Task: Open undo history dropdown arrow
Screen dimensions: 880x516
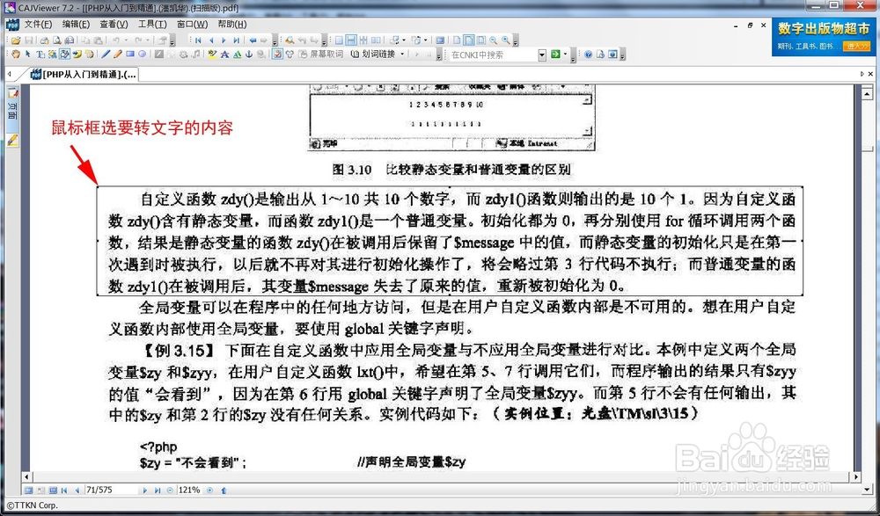Action: coord(126,40)
